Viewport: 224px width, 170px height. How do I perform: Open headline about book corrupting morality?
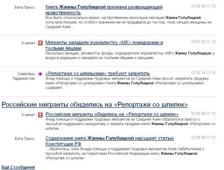(x=104, y=10)
